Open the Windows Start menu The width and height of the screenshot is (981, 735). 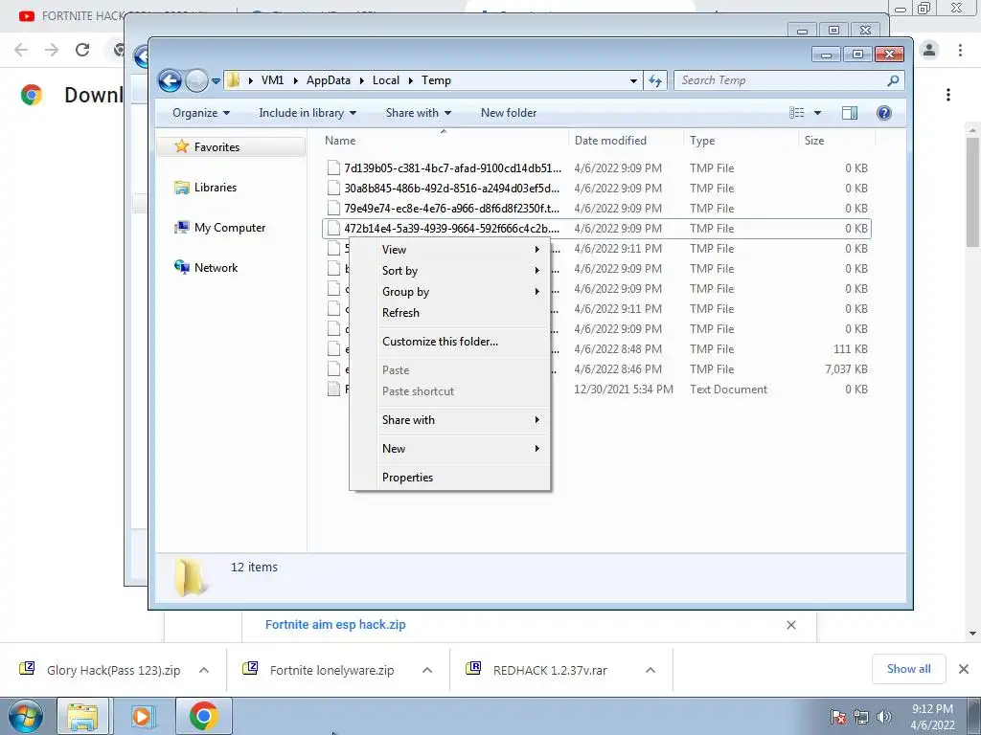25,716
